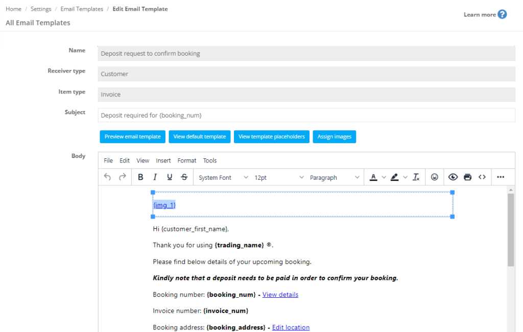
Task: Click the Item type field
Action: (306, 94)
